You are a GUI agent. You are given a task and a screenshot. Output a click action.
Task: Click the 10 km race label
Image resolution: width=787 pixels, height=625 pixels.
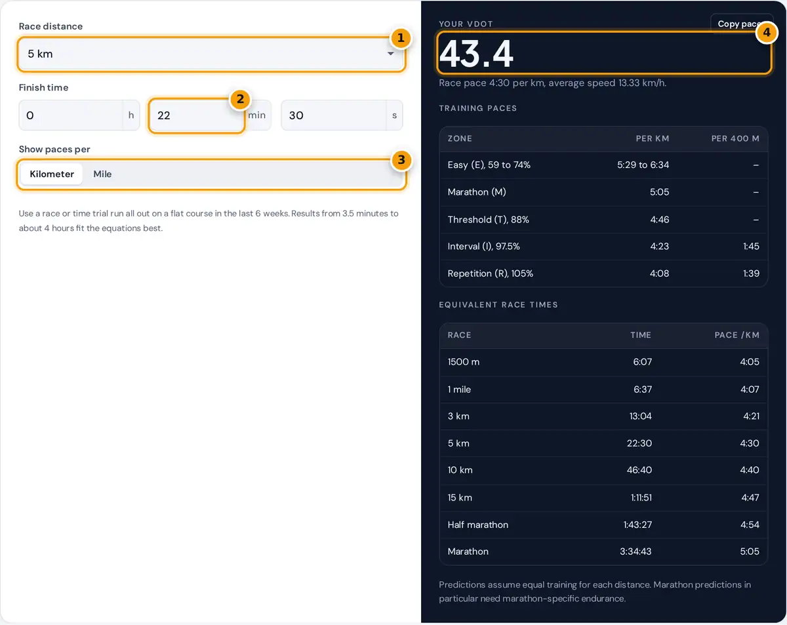[x=460, y=470]
